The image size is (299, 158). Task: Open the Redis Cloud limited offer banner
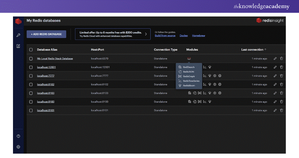point(113,34)
